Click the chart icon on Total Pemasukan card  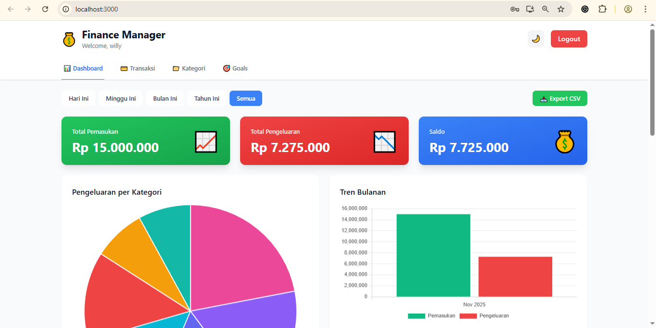tap(206, 141)
